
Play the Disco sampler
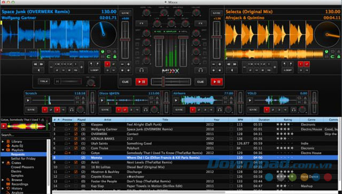tap(102, 100)
